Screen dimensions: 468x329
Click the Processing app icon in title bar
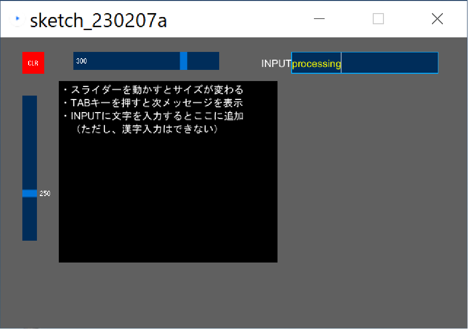17,19
